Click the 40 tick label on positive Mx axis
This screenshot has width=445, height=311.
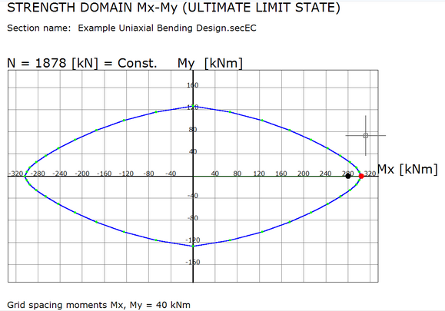coord(215,174)
